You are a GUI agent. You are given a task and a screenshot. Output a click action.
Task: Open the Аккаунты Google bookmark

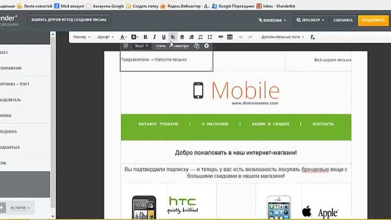tap(105, 6)
